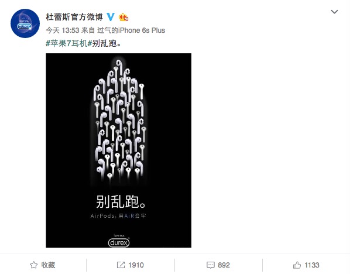This screenshot has height=274, width=350.
Task: Open the 892 comments count
Action: point(224,265)
